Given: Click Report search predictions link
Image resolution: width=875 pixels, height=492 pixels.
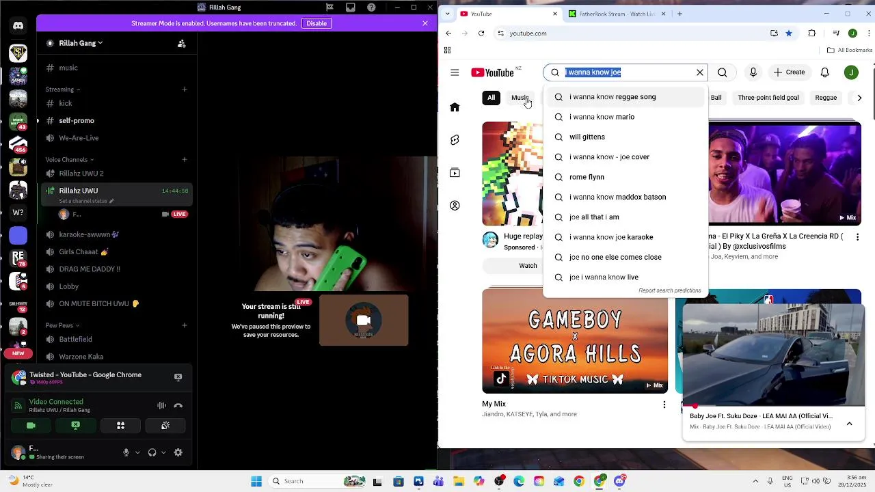Looking at the screenshot, I should click(x=669, y=290).
